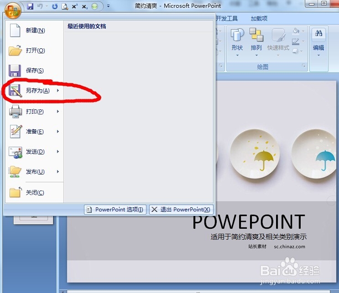Viewport: 339px width, 293px height.
Task: Expand the Print (打印) submenu arrow
Action: click(x=58, y=112)
